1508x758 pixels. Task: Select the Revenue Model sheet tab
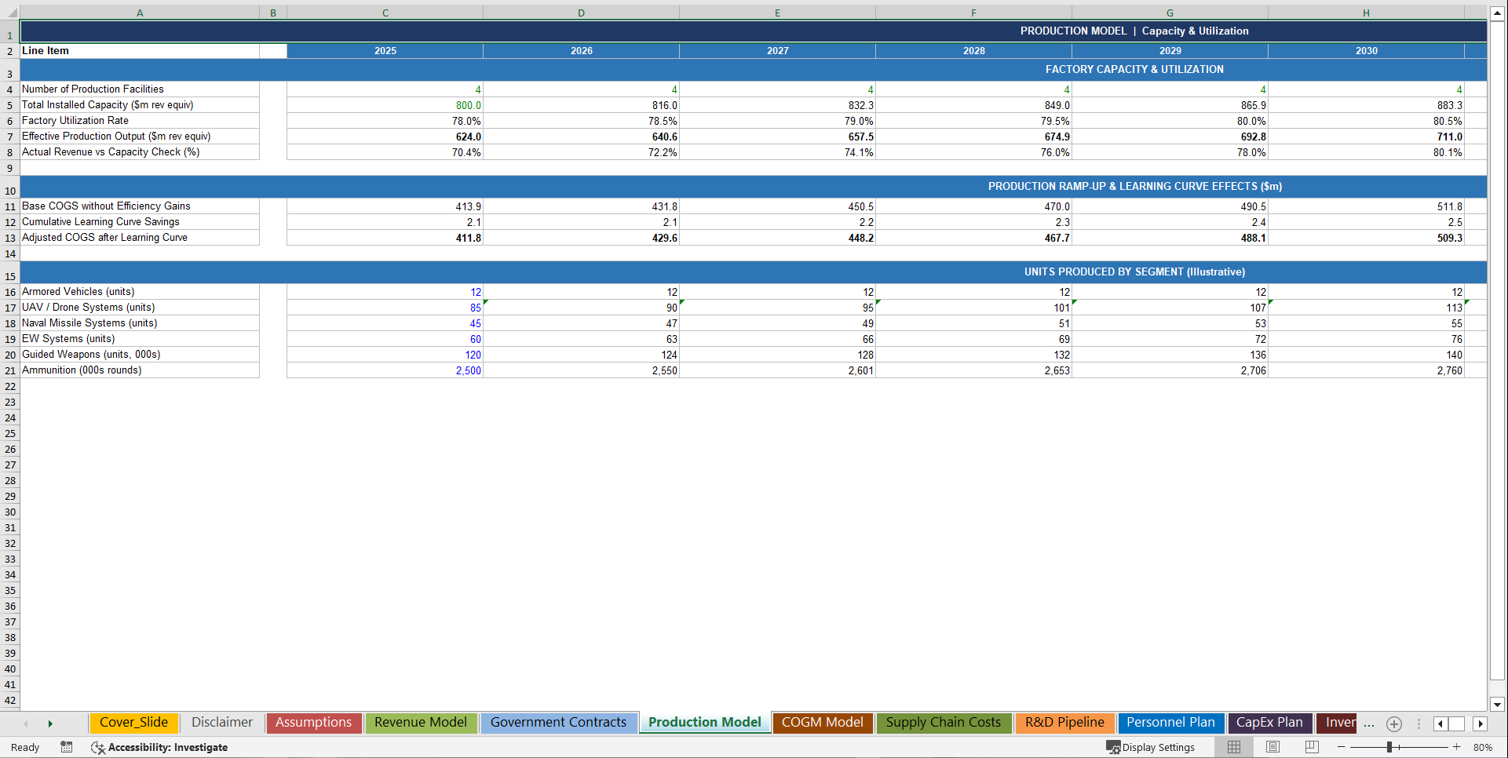pos(421,723)
